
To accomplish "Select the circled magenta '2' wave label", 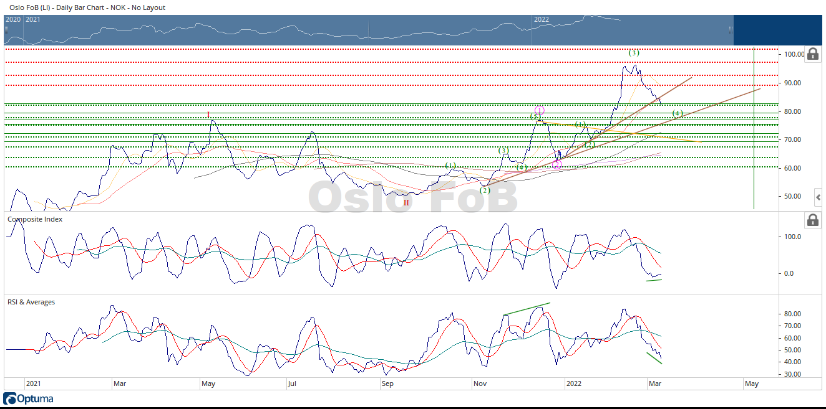I will click(557, 165).
